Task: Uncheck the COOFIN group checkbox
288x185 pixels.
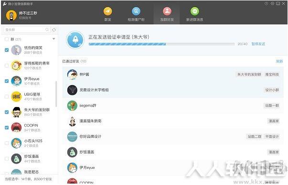Action: (7, 127)
